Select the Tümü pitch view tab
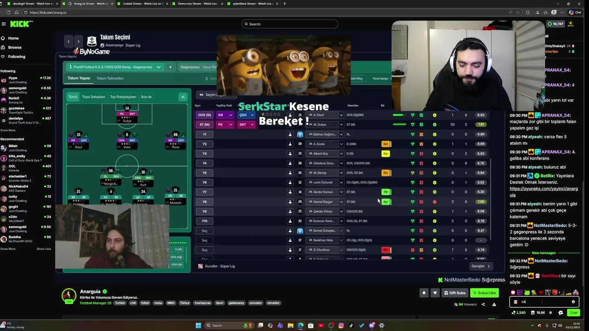Screen dimensions: 589x331 (73, 97)
